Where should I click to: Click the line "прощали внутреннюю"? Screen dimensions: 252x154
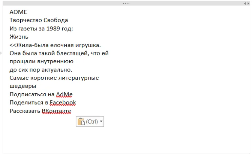pyautogui.click(x=41, y=62)
